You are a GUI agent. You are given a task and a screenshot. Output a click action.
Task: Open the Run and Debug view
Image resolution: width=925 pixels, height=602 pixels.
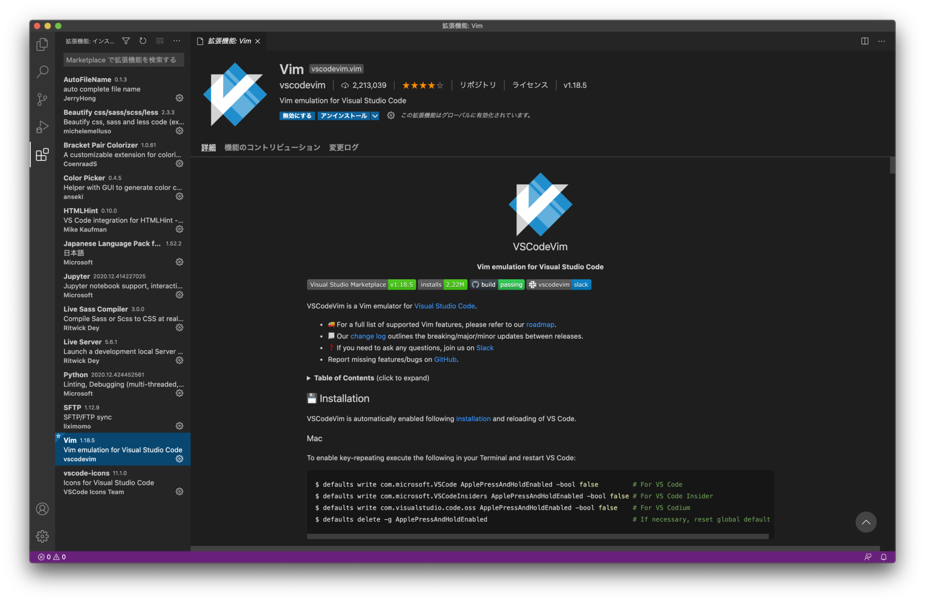tap(42, 127)
